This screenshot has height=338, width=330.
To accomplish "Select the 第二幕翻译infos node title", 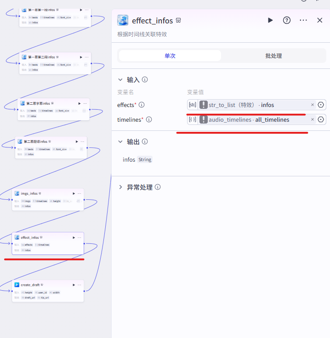I will click(35, 141).
